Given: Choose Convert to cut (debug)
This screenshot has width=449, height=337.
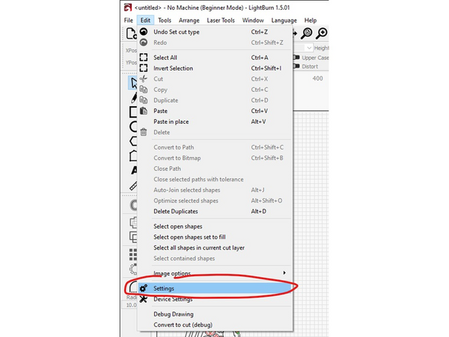Looking at the screenshot, I should [x=215, y=325].
